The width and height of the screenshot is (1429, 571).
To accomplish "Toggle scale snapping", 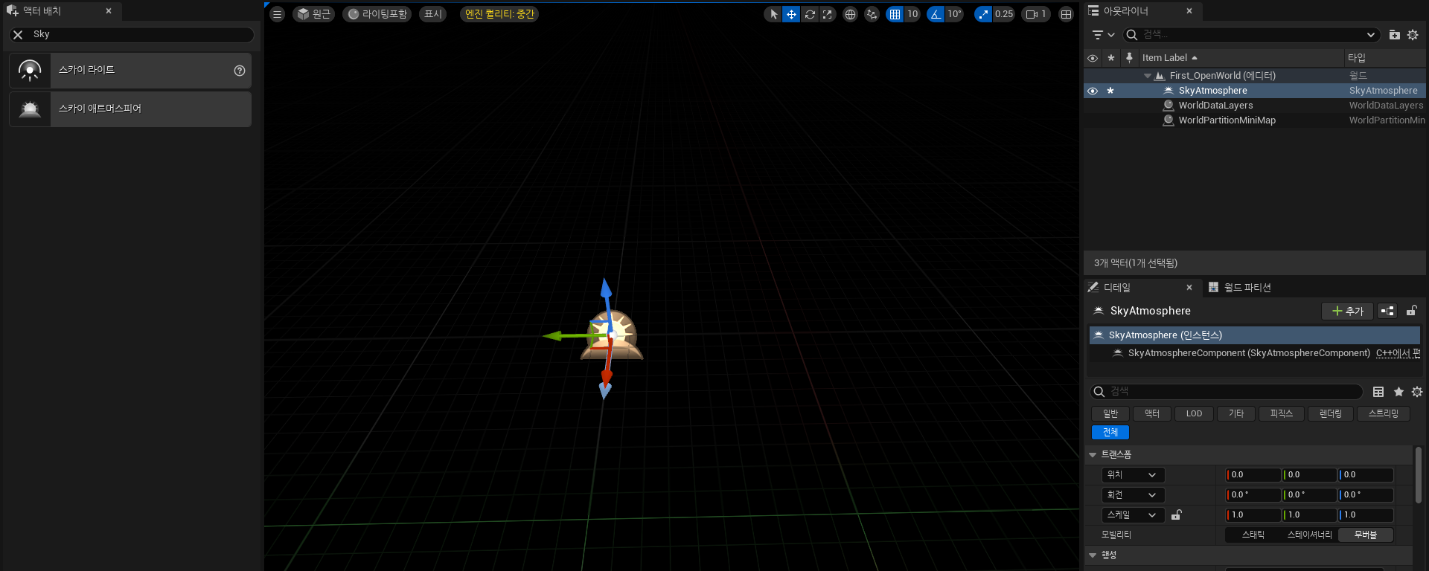I will [x=983, y=14].
